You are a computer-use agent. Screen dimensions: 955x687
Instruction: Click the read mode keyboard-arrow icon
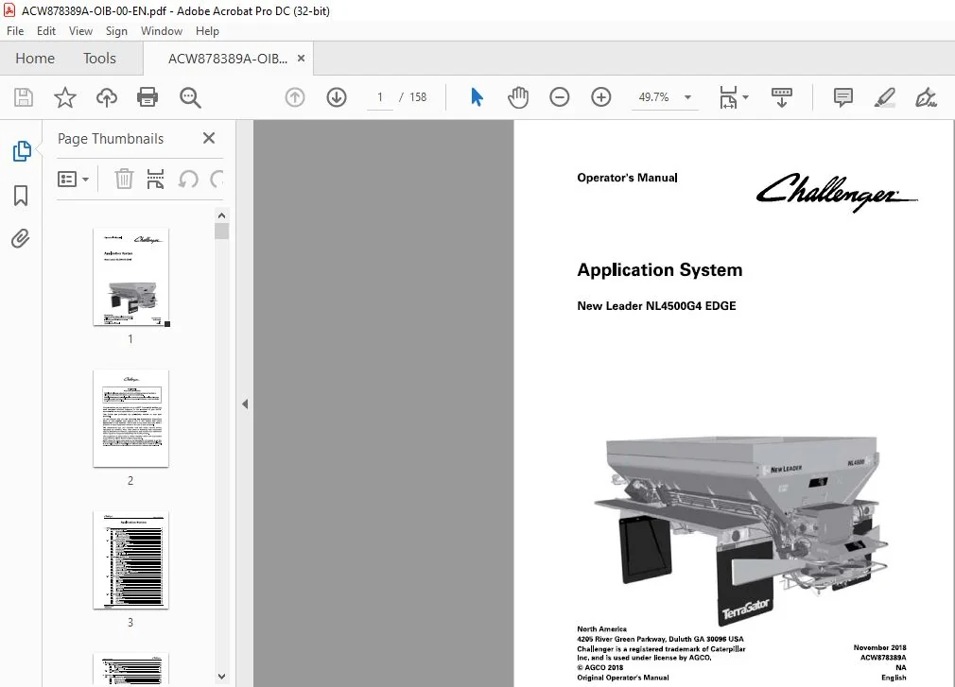point(781,97)
